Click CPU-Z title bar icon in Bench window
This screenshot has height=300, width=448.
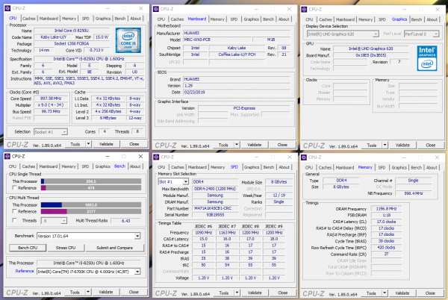click(7, 157)
